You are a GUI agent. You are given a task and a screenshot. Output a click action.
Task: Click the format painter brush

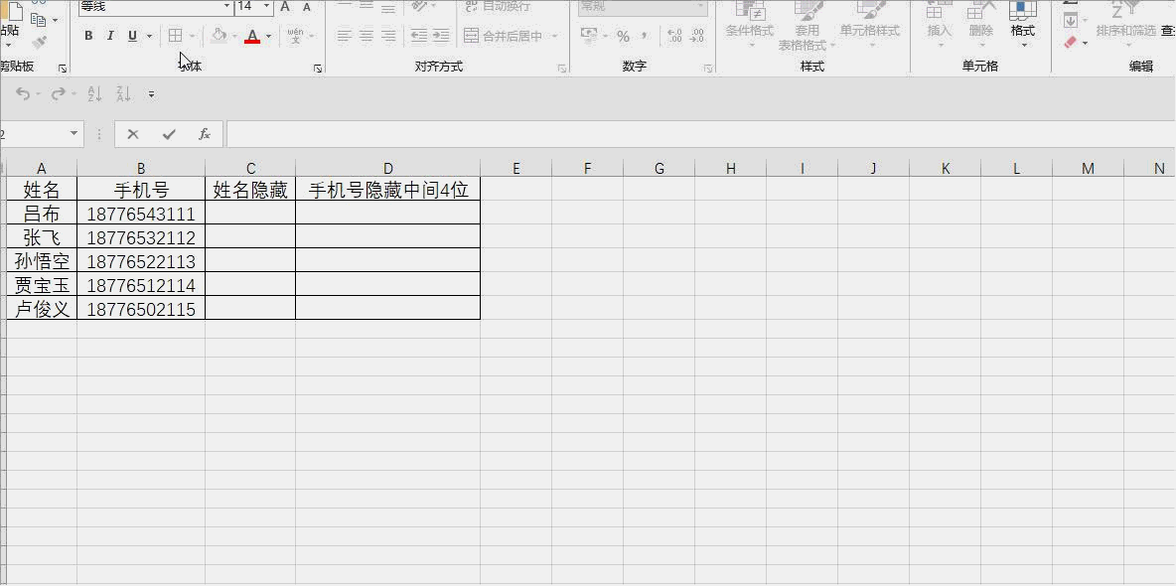click(x=39, y=44)
